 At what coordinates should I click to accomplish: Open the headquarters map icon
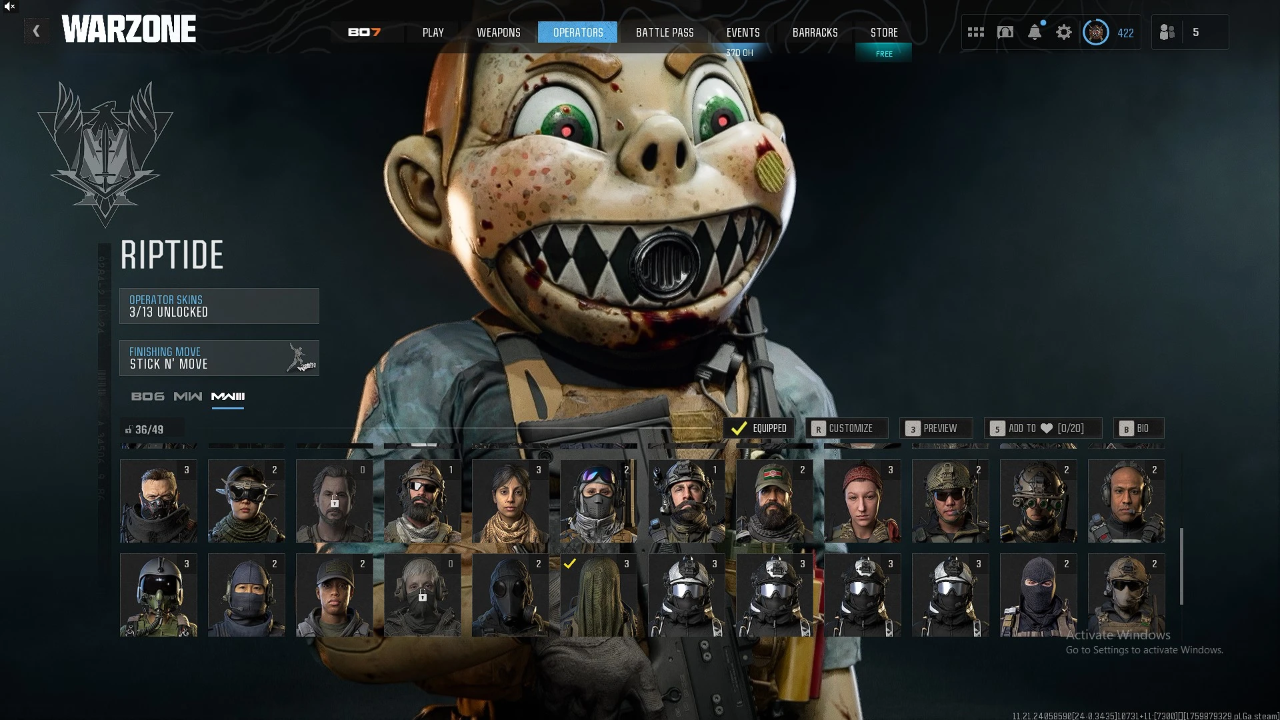[1005, 32]
